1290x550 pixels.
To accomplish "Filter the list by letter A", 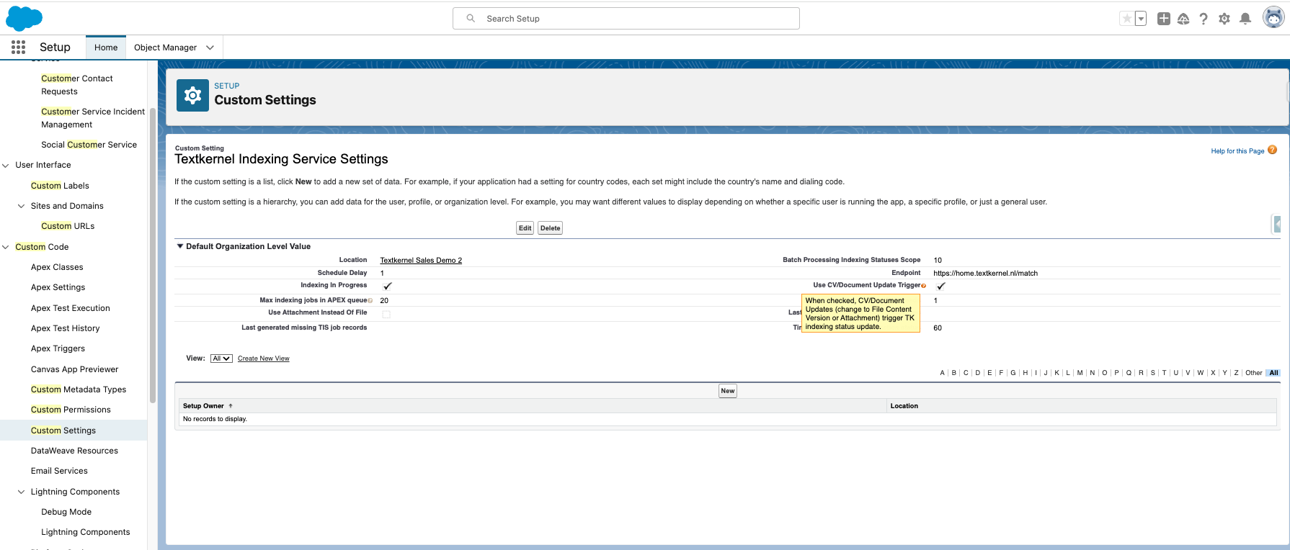I will (x=942, y=373).
